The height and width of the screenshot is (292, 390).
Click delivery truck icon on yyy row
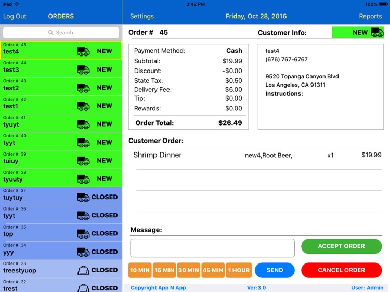pyautogui.click(x=83, y=252)
